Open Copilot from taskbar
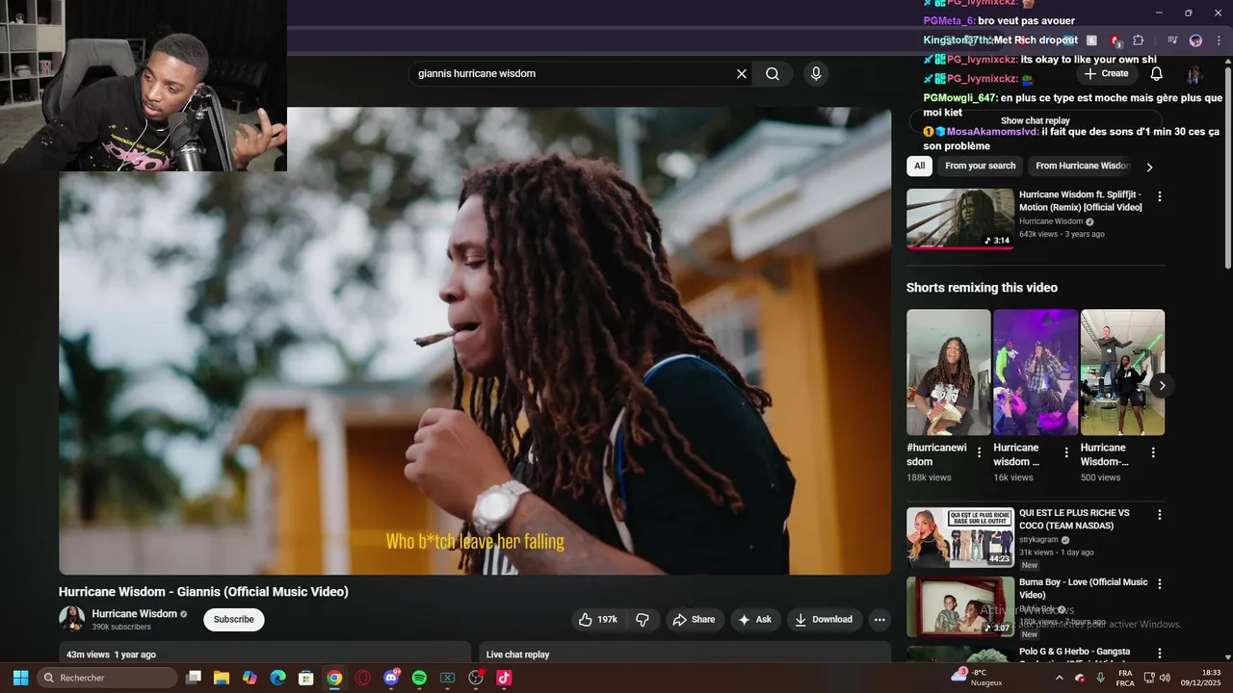Image resolution: width=1233 pixels, height=693 pixels. 249,678
